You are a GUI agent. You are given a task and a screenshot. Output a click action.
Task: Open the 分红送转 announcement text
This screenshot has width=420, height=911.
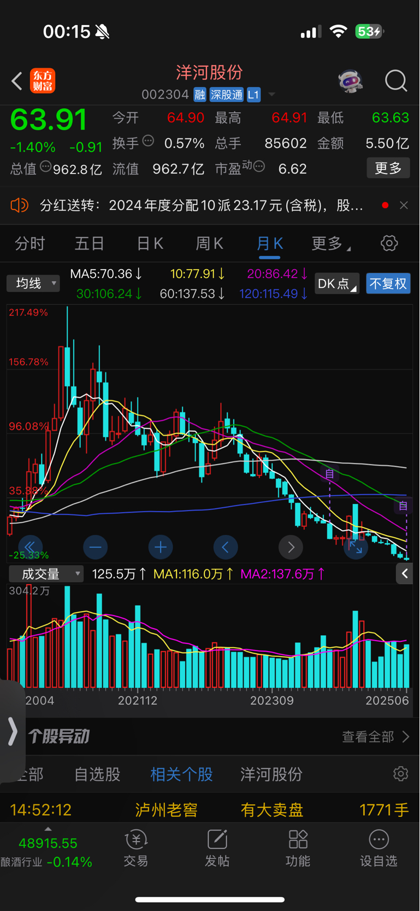tap(202, 205)
